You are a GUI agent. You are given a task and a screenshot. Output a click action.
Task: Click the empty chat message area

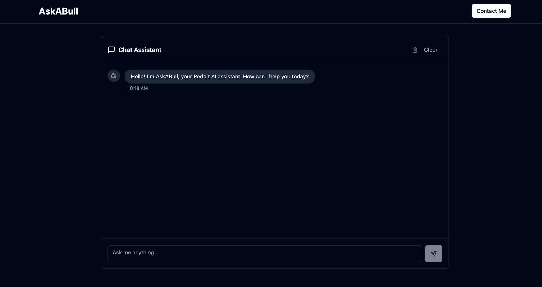click(x=275, y=164)
